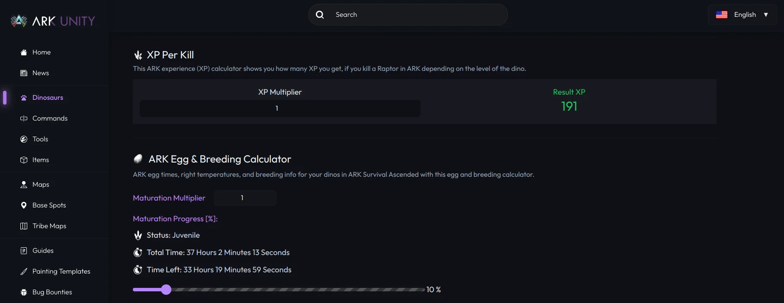This screenshot has width=784, height=303.
Task: Click the Home house icon
Action: pos(24,52)
